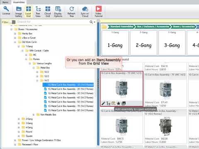Select the Romex folder label
This screenshot has height=149, width=199.
(x=36, y=59)
